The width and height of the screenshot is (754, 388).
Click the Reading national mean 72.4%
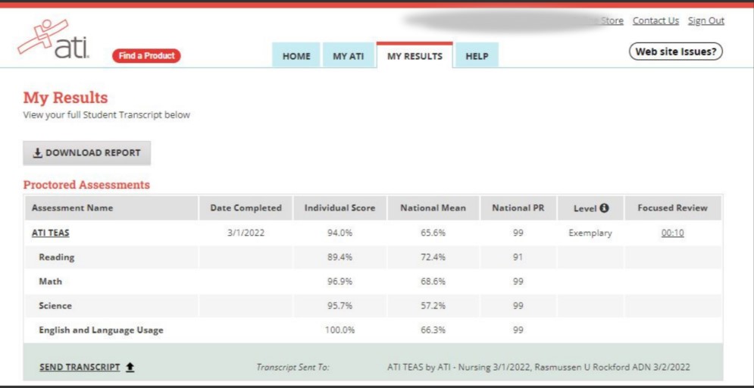(x=433, y=257)
